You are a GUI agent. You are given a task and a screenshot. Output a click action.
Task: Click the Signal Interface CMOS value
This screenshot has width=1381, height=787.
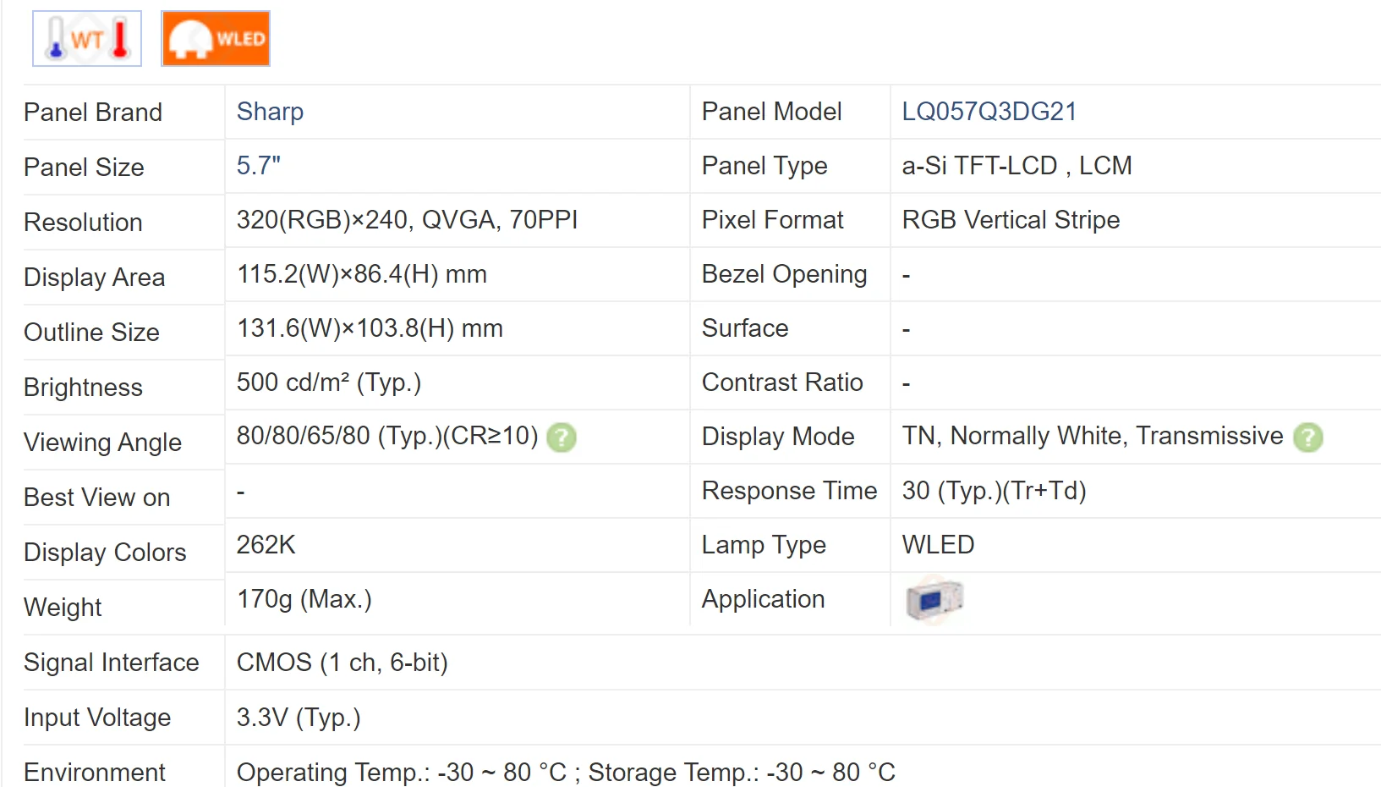343,663
